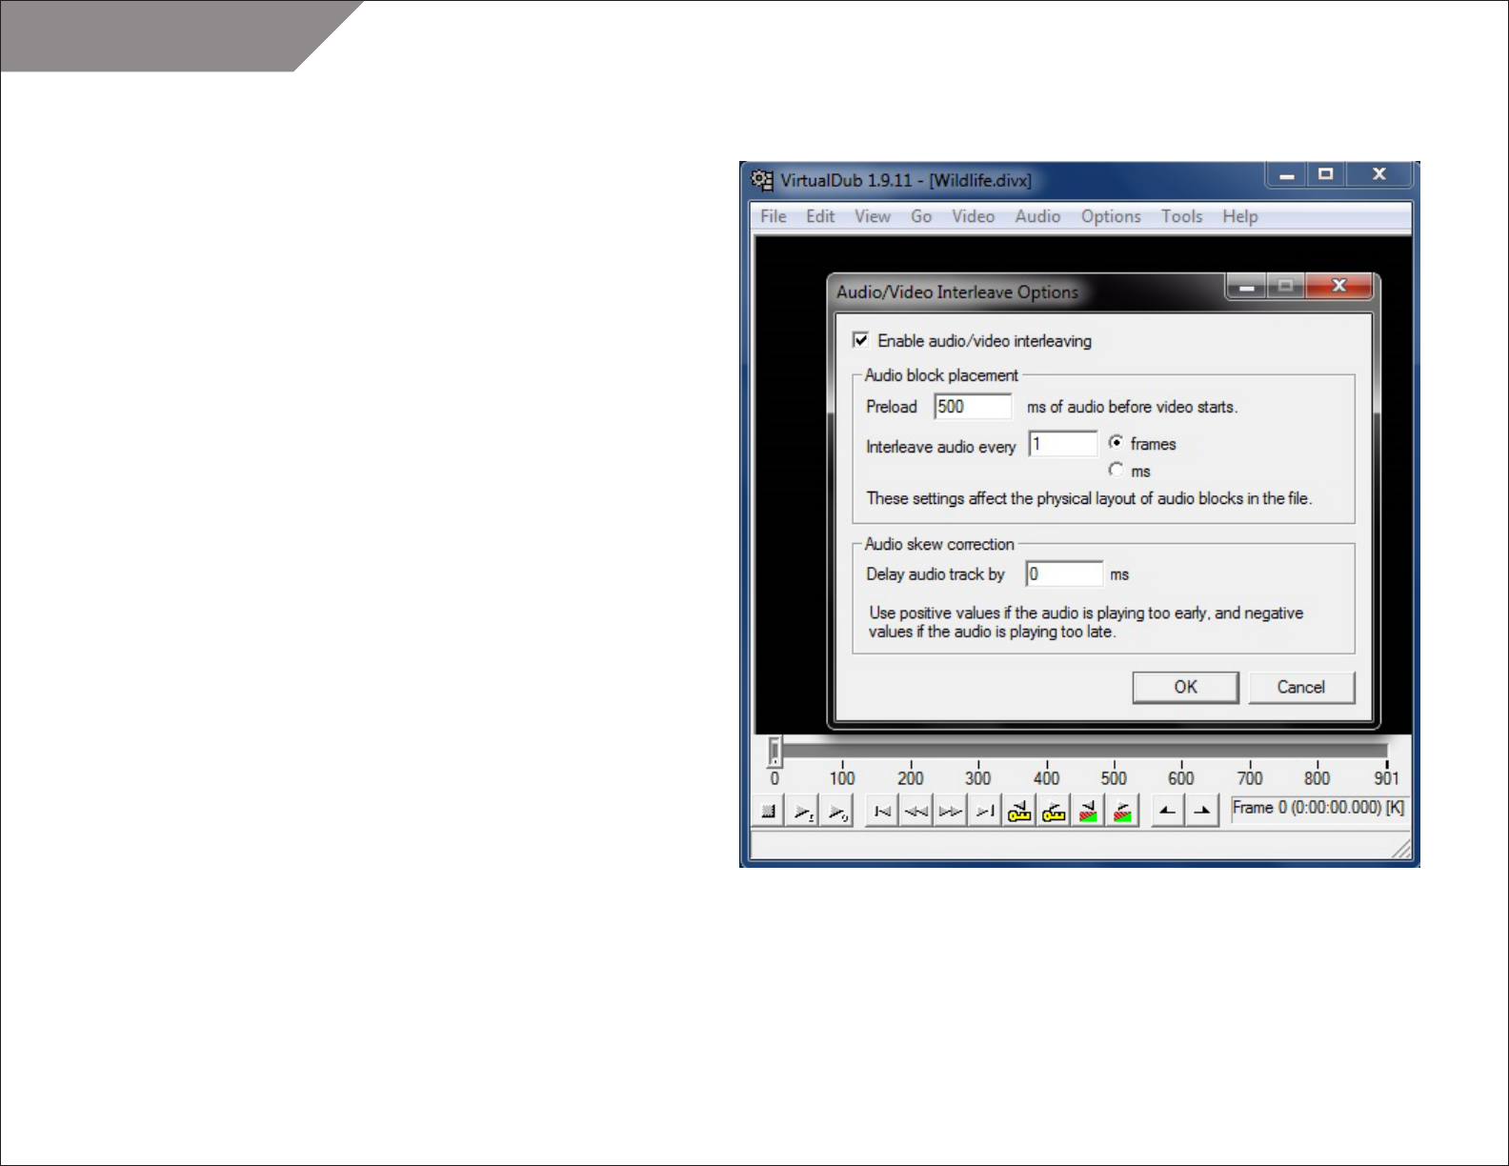This screenshot has height=1166, width=1509.
Task: Click the Preload milliseconds input field
Action: point(972,407)
